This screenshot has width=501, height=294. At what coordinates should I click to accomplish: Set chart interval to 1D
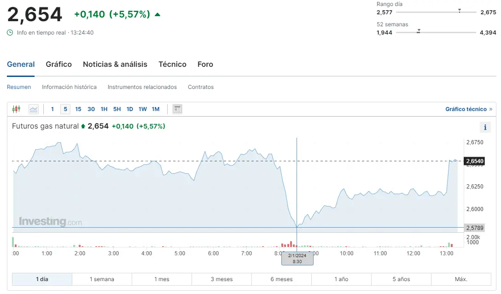(130, 109)
